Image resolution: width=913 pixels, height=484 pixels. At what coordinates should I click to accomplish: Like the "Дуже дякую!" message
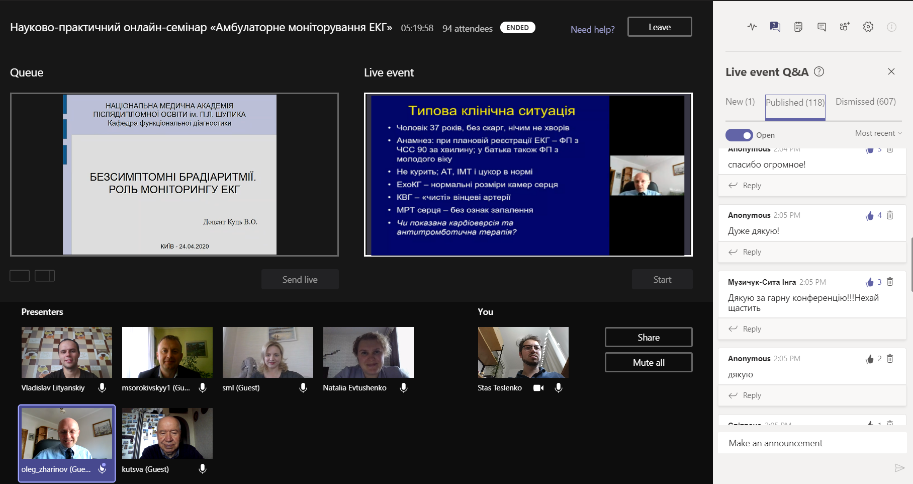click(870, 215)
